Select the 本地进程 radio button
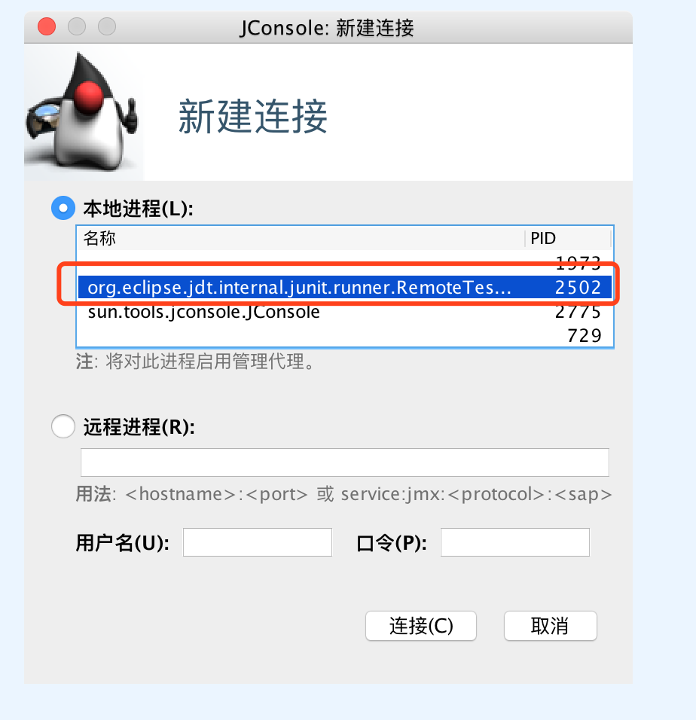Viewport: 696px width, 720px height. [x=63, y=208]
